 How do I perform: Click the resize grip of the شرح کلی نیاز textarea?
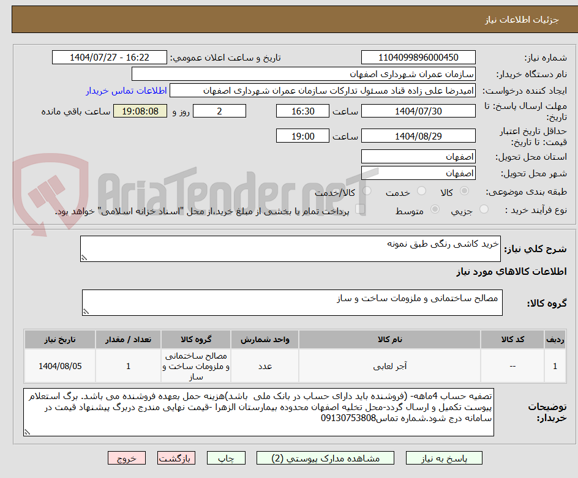click(x=83, y=258)
